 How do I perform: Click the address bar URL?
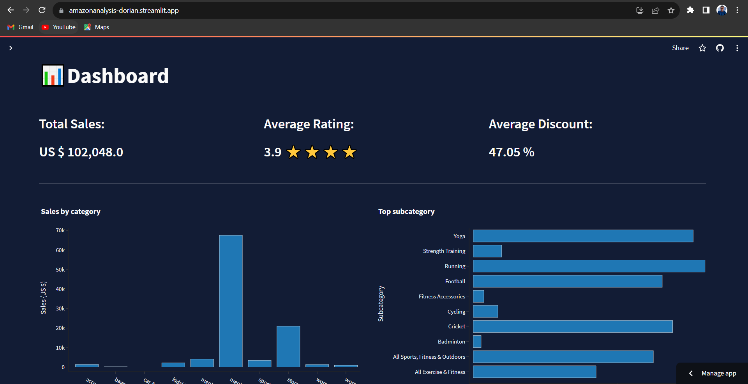(x=124, y=11)
